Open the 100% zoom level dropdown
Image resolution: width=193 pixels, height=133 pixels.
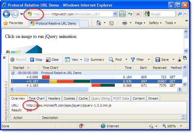(181, 126)
